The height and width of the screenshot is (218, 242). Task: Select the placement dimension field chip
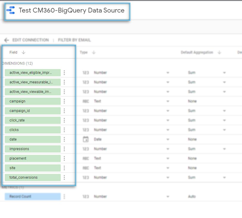(33, 158)
